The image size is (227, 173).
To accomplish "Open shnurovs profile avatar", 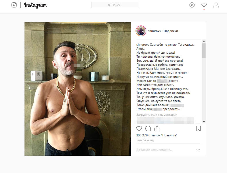I will click(x=141, y=31).
